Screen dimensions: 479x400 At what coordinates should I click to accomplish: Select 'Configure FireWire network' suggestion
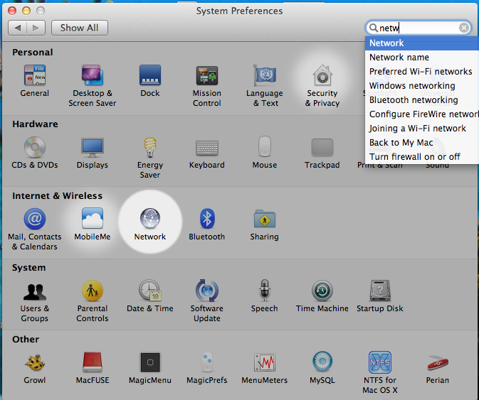tap(422, 114)
